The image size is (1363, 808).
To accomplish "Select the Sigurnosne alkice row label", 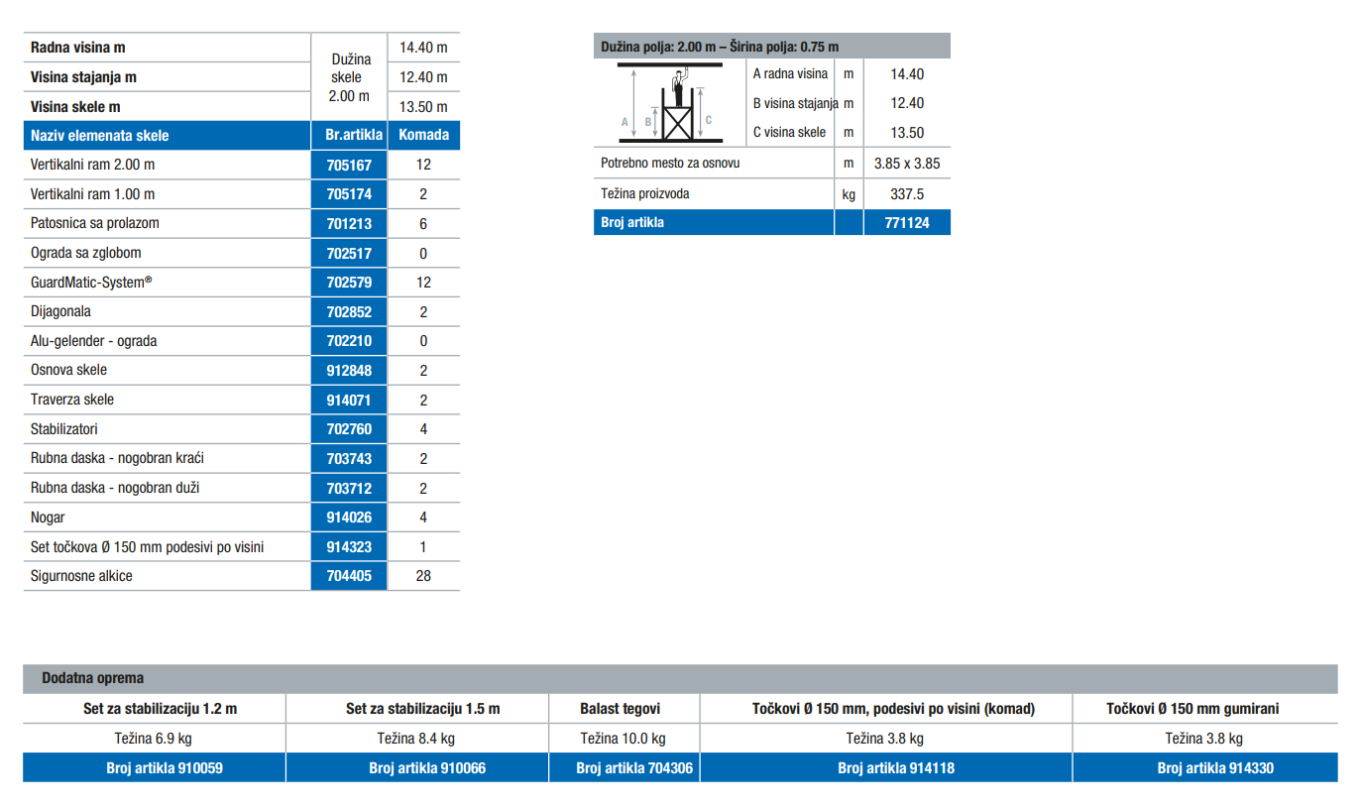I will click(x=81, y=576).
